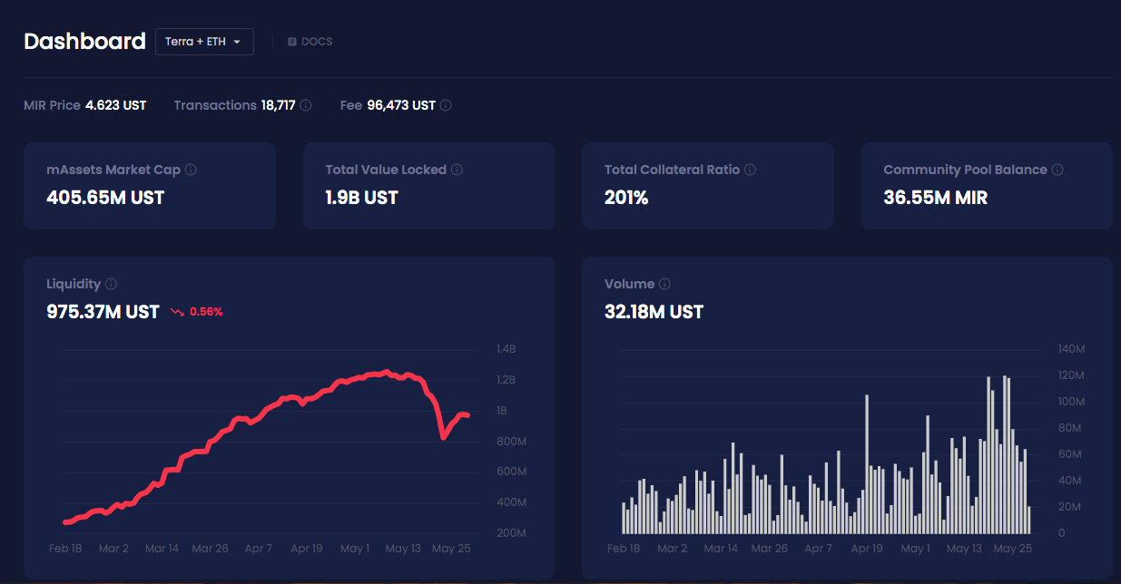Viewport: 1121px width, 584px height.
Task: Click the info icon next to Transactions
Action: point(306,105)
